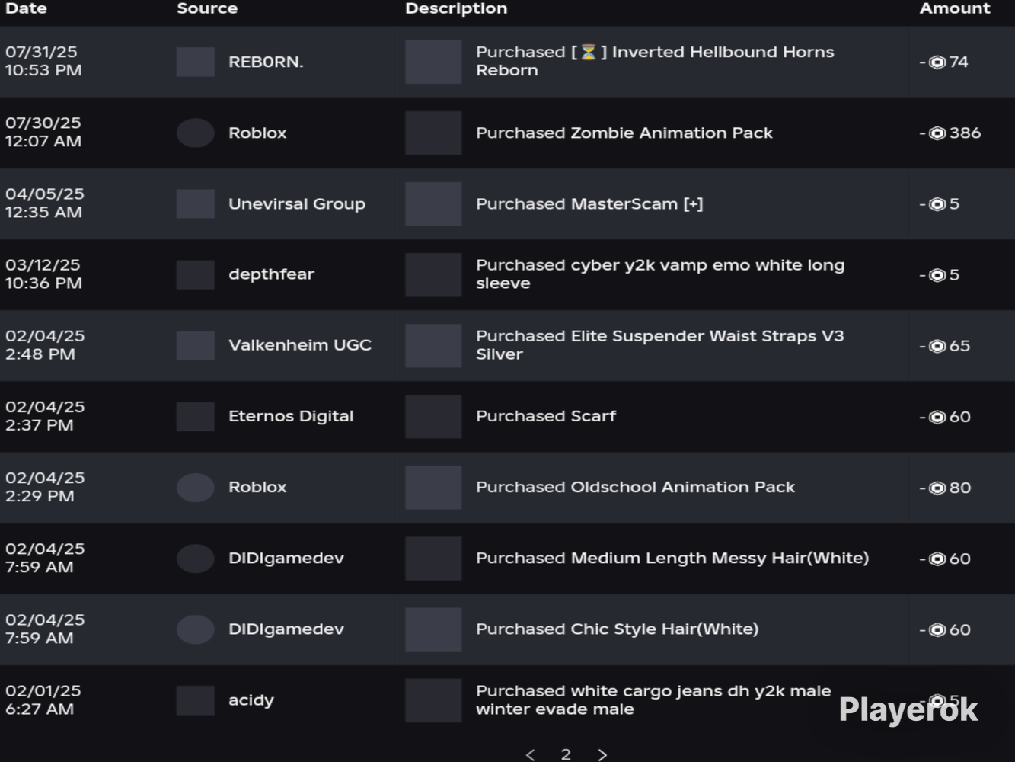Click the acidy source avatar

tap(196, 700)
